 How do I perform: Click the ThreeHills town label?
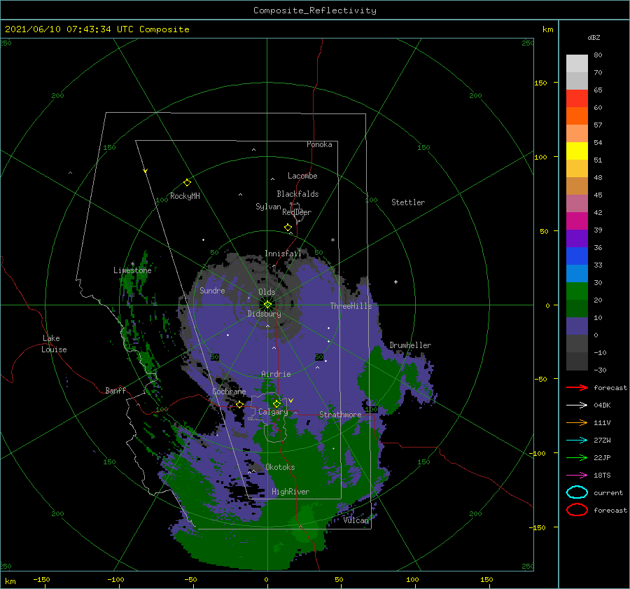[351, 306]
